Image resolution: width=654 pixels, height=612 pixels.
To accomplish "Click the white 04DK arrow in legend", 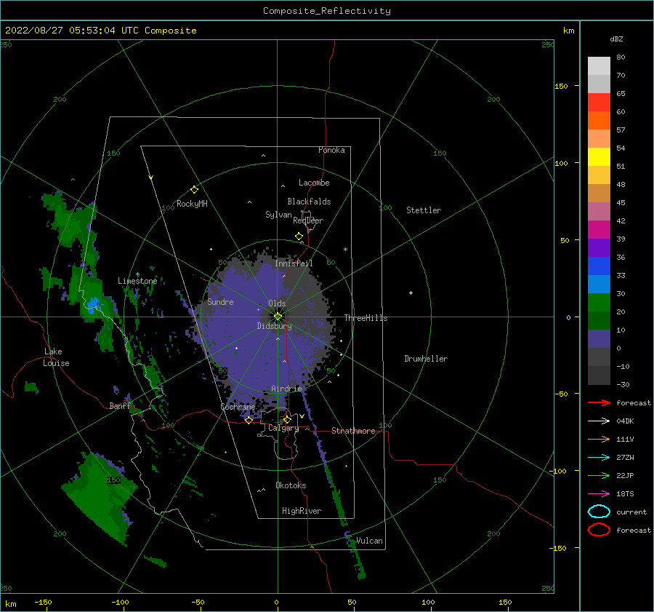I will tap(599, 421).
